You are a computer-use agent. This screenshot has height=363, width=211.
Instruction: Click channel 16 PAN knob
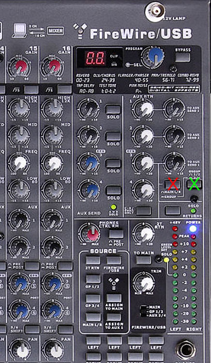click(55, 352)
